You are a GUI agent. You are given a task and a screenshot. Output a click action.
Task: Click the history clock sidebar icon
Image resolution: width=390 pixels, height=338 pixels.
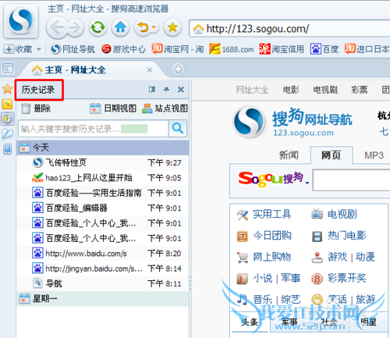(x=8, y=119)
